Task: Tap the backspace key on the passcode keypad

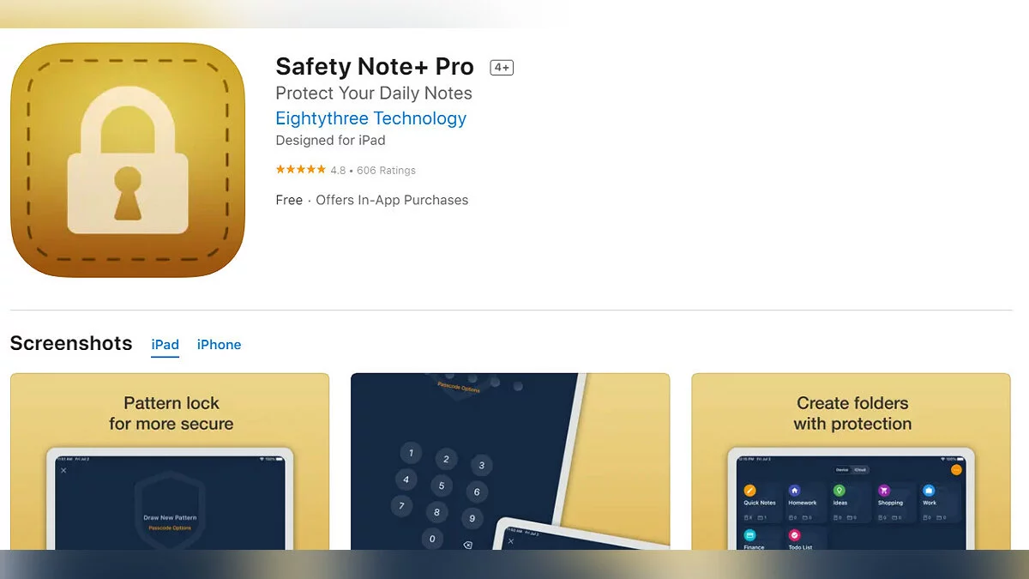Action: tap(467, 545)
